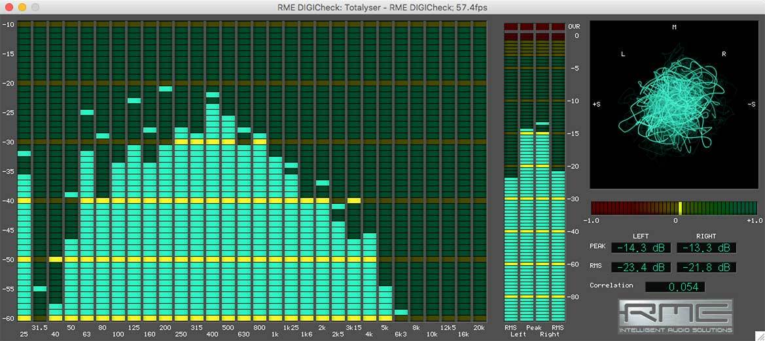This screenshot has width=765, height=341.
Task: Click the Correlation value 0.054
Action: point(675,287)
